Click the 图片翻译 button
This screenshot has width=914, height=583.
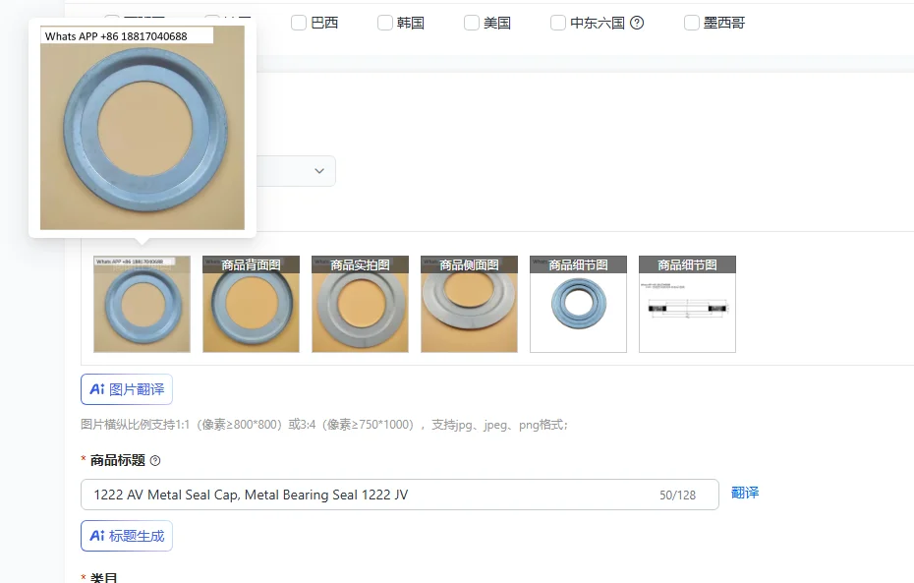(126, 388)
